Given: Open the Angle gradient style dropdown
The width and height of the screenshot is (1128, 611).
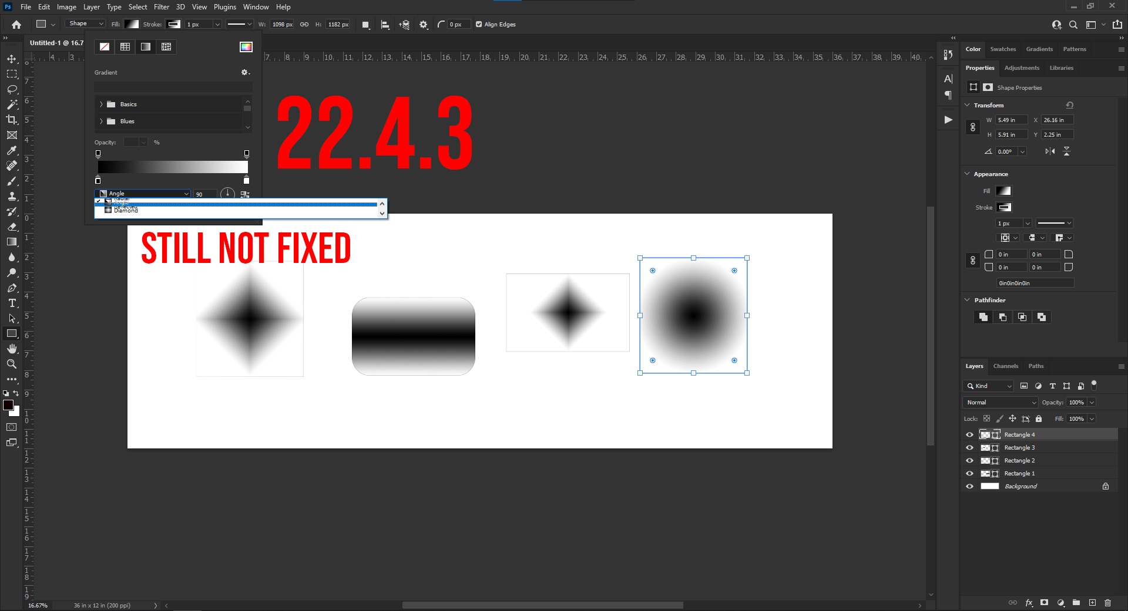Looking at the screenshot, I should click(142, 194).
